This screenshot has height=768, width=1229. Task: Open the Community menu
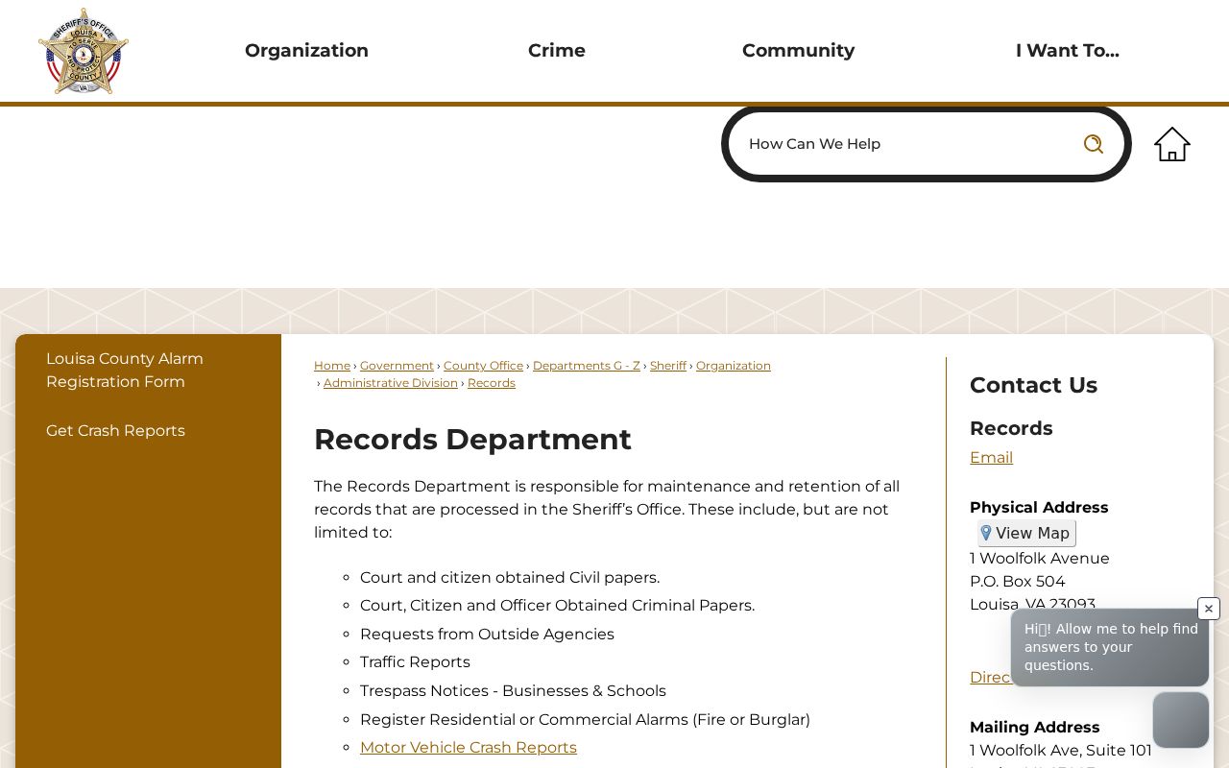(799, 51)
